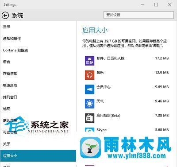The width and height of the screenshot is (177, 167).
Task: Close the Settings window
Action: 170,4
